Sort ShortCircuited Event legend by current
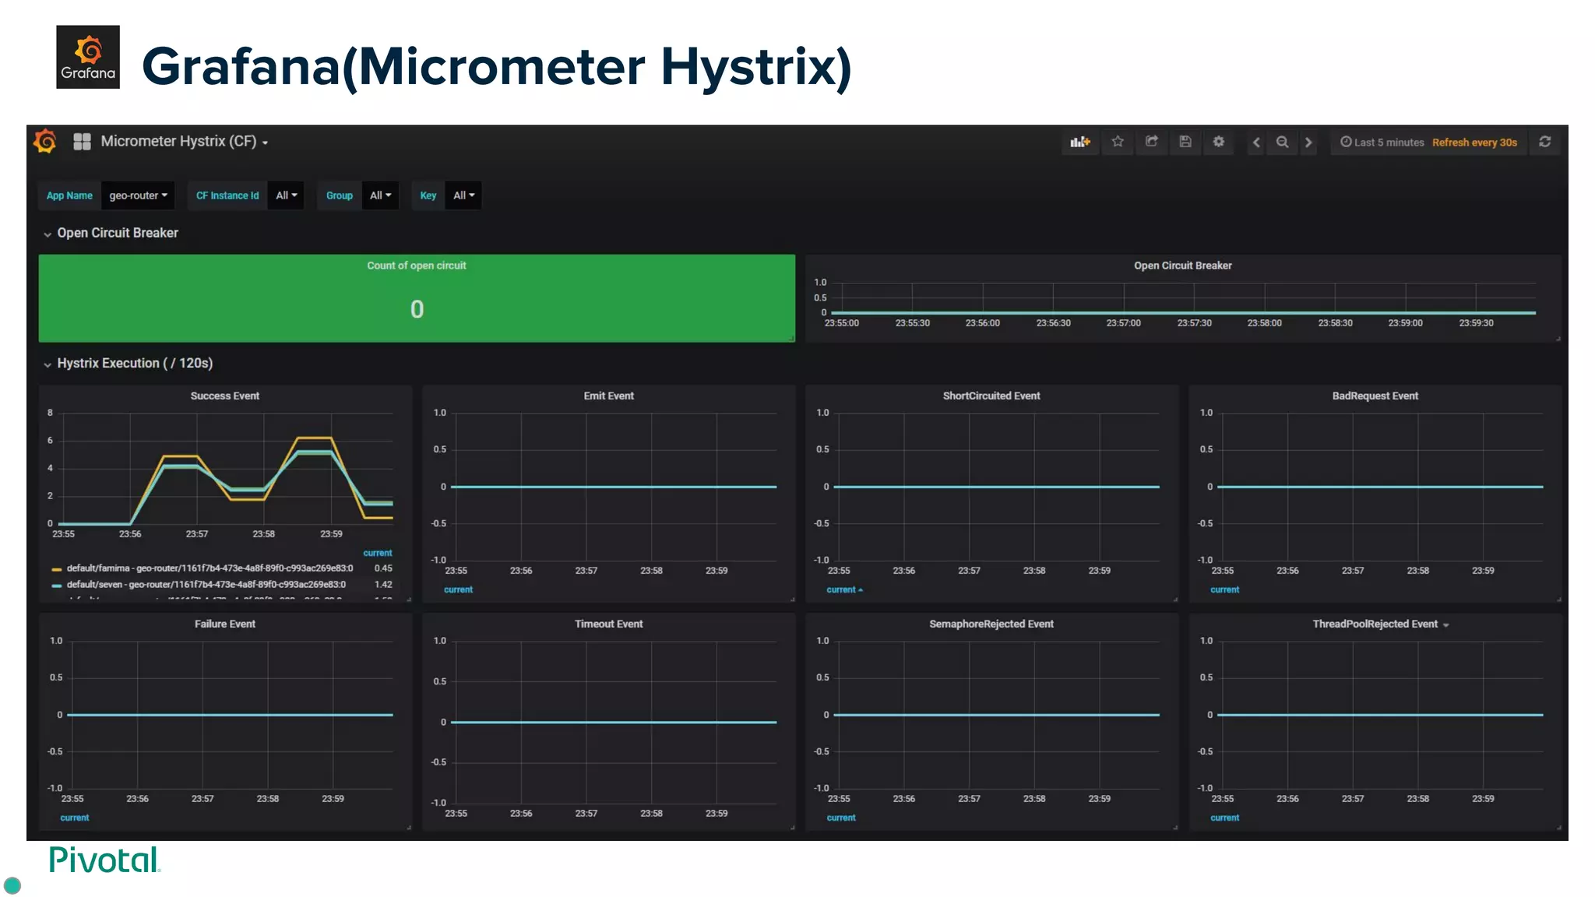 pyautogui.click(x=844, y=589)
